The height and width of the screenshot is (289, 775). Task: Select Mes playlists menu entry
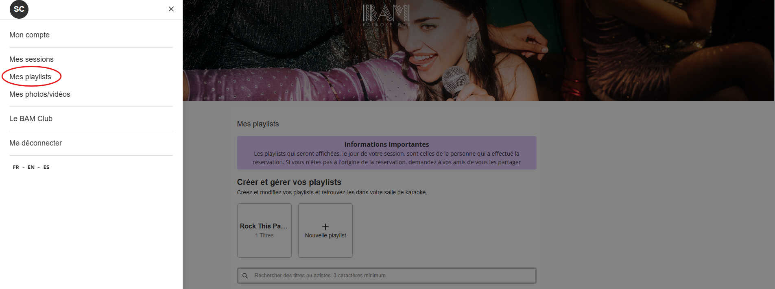tap(30, 77)
